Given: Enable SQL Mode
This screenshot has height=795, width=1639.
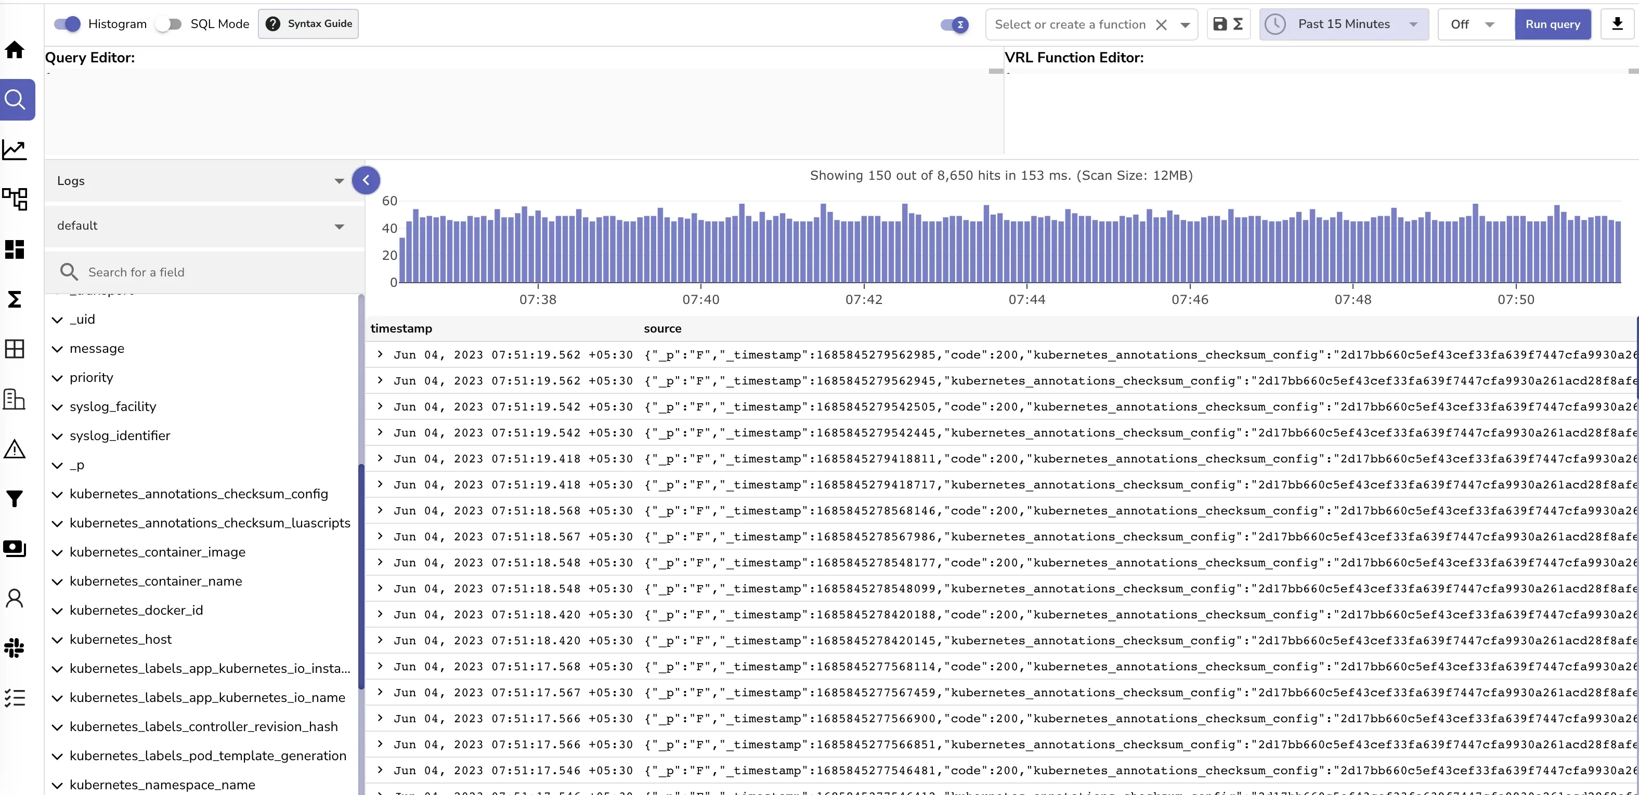Looking at the screenshot, I should (x=168, y=23).
